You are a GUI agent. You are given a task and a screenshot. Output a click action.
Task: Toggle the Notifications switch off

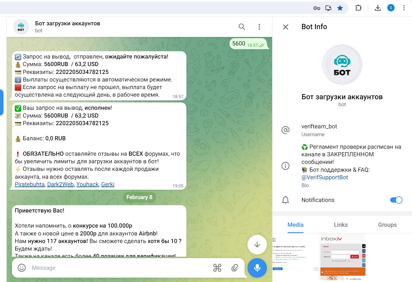pos(396,200)
